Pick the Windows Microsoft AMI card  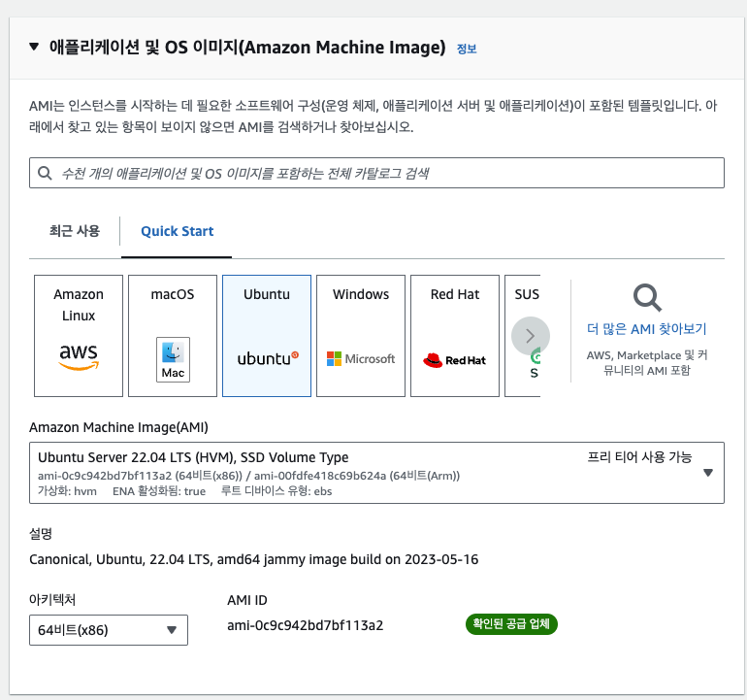(361, 336)
